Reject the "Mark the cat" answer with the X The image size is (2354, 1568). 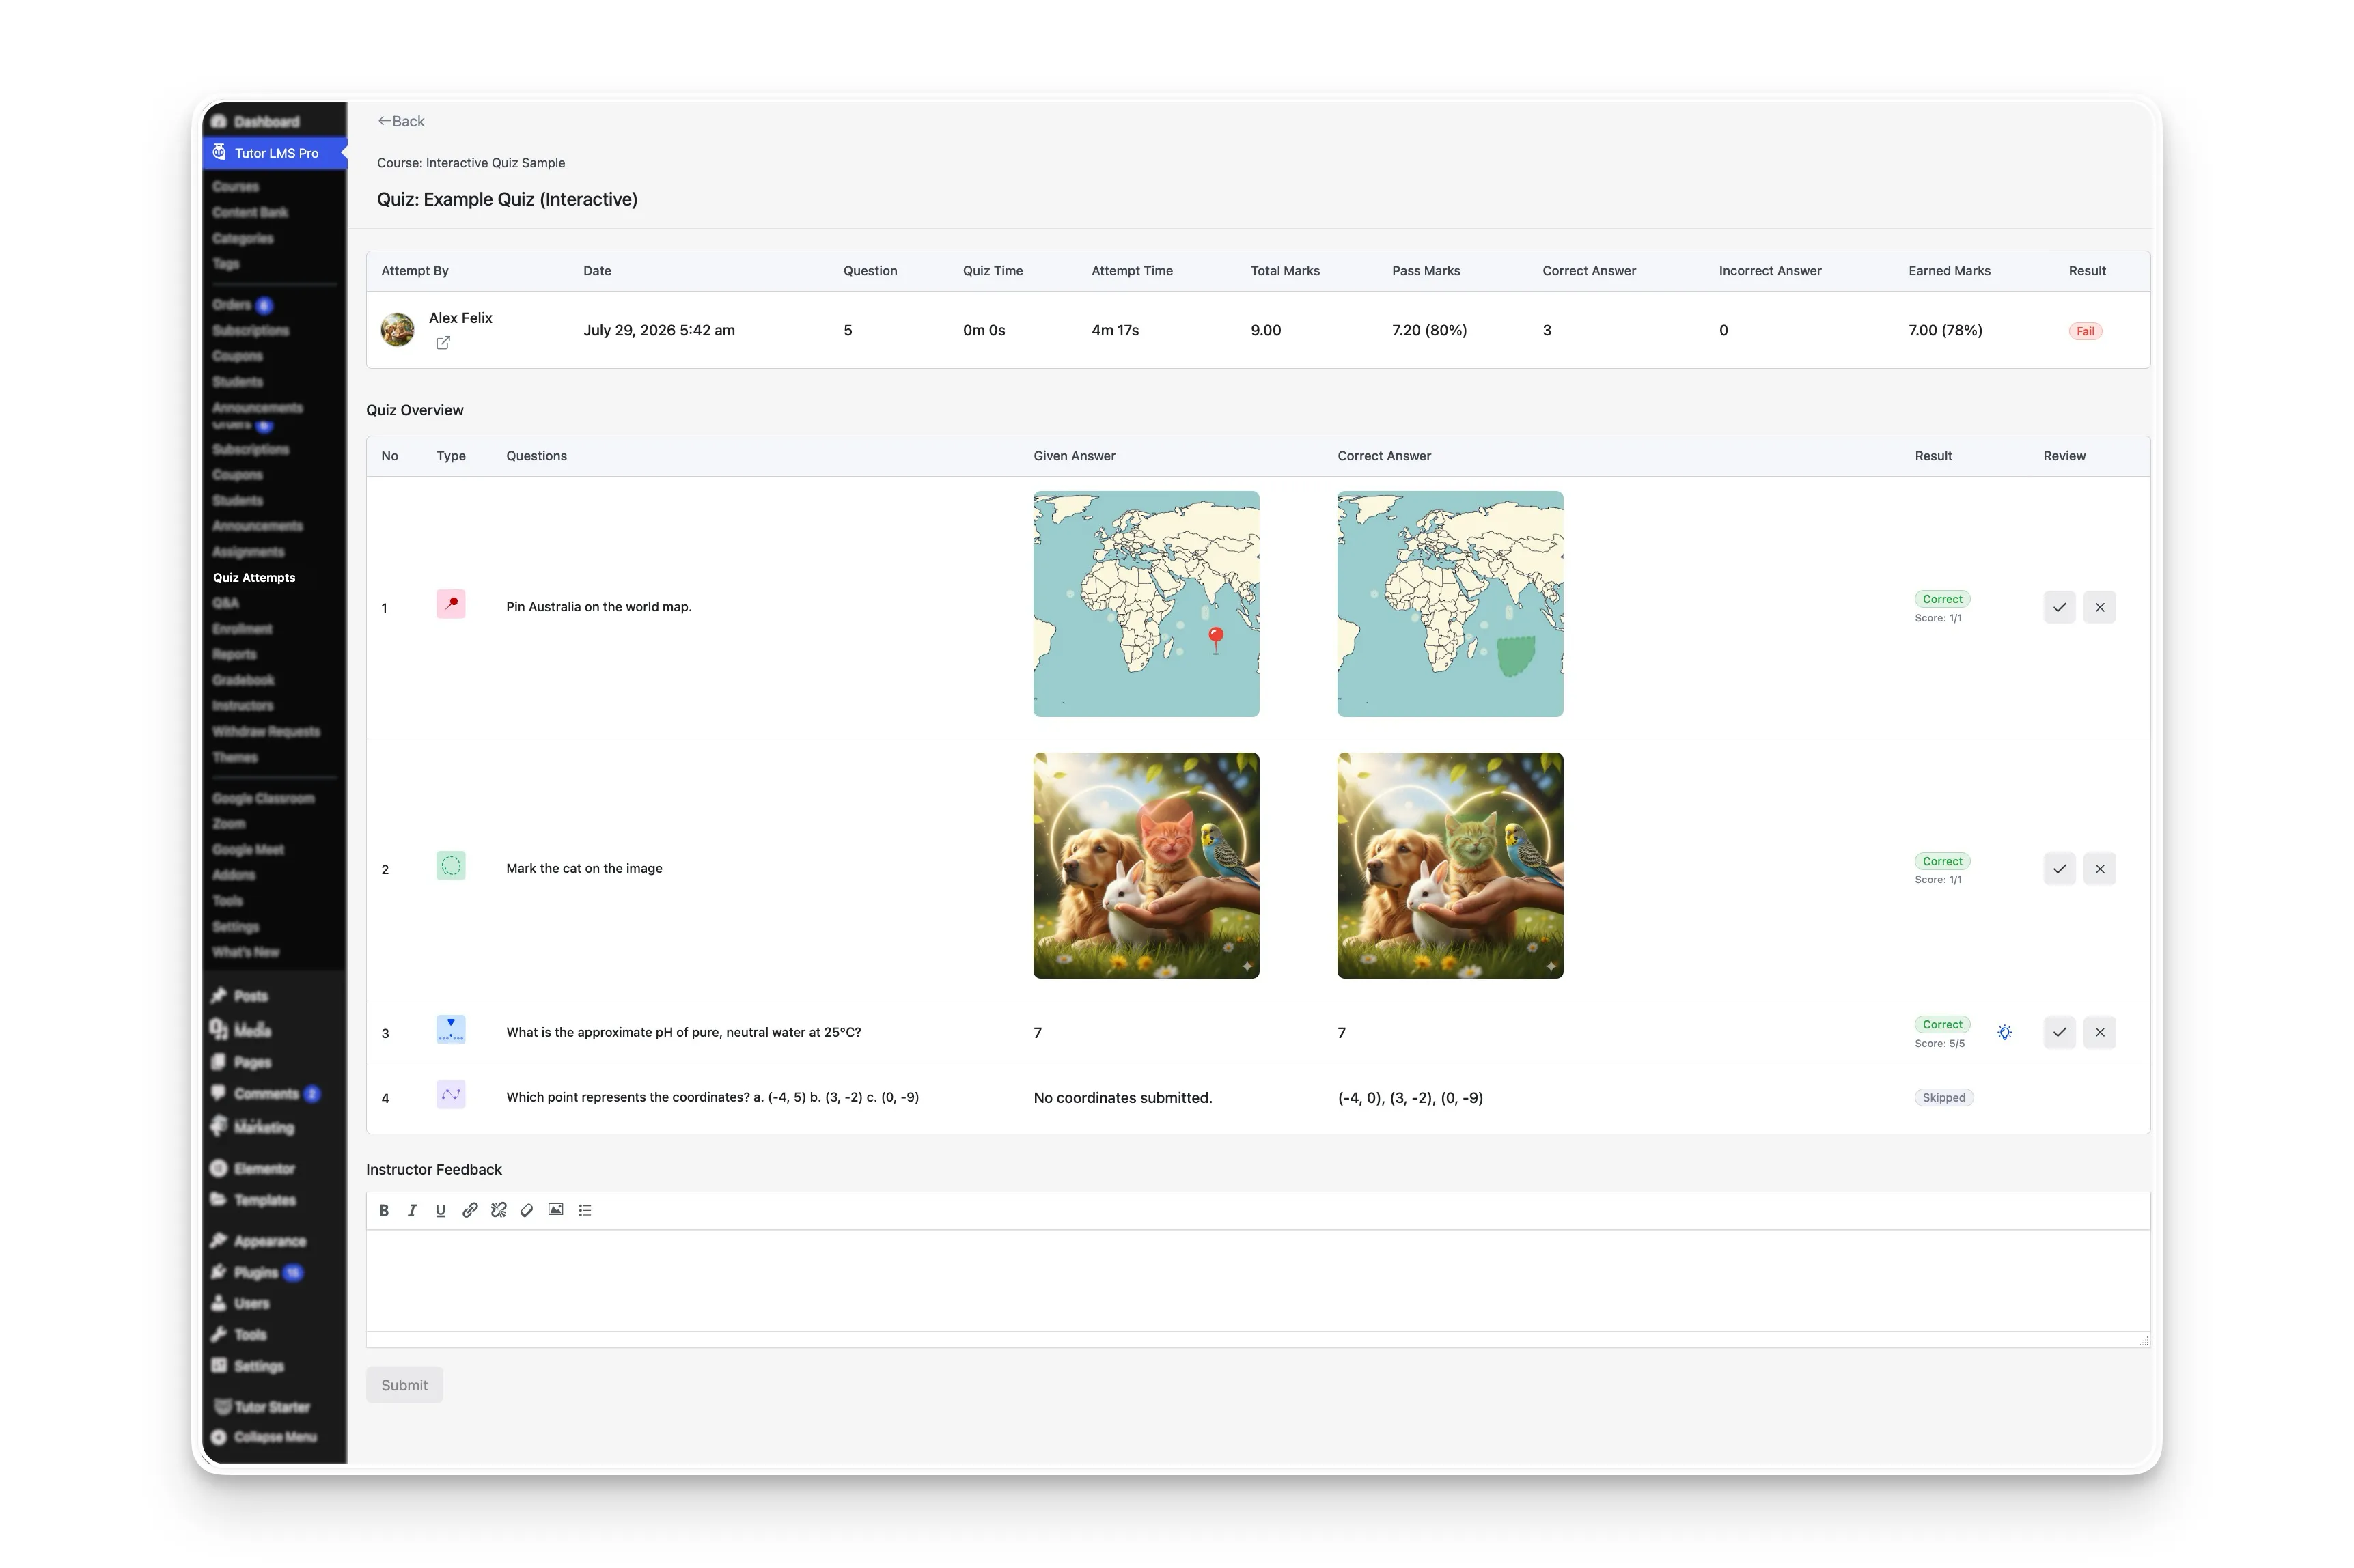(2099, 869)
